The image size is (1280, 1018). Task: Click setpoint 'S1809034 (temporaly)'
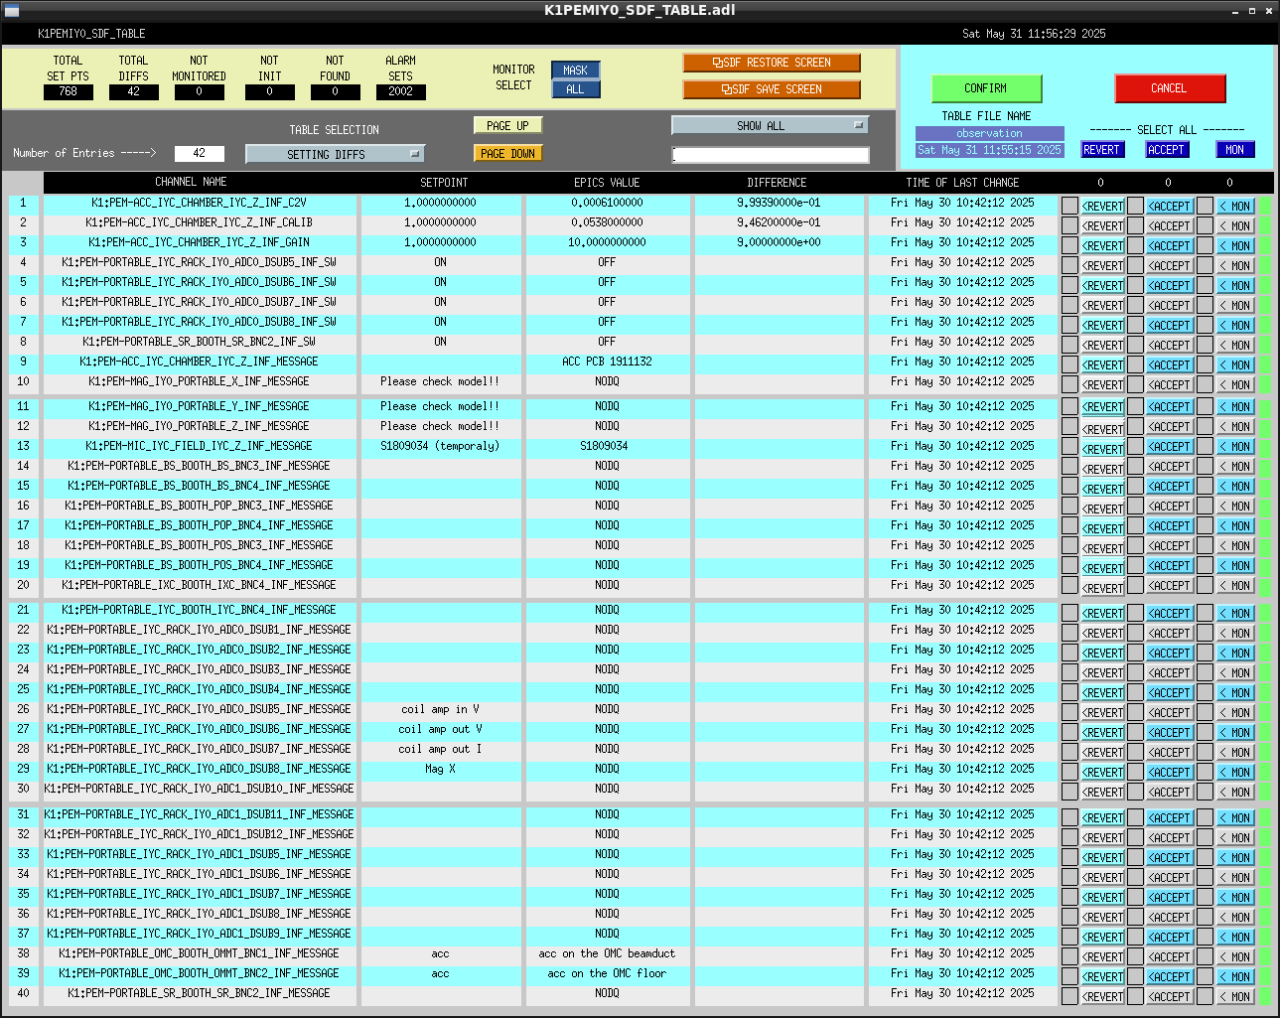click(x=440, y=446)
